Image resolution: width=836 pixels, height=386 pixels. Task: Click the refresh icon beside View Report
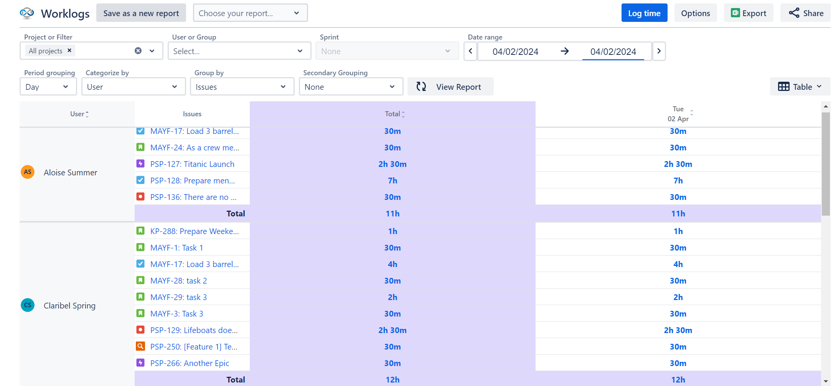click(x=421, y=87)
